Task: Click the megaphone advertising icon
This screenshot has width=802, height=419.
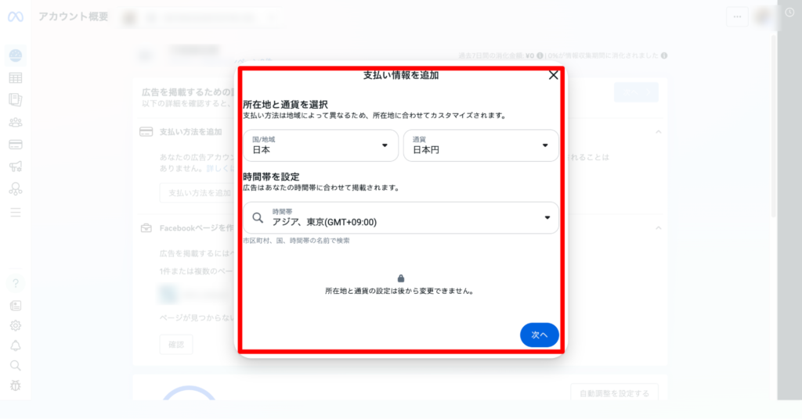Action: tap(16, 167)
